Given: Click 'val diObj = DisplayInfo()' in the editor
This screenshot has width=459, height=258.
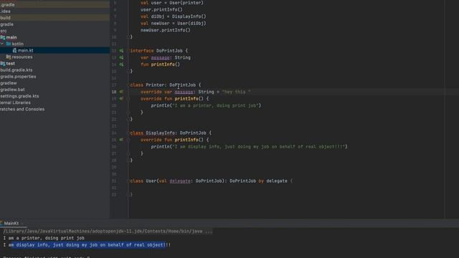Looking at the screenshot, I should (174, 16).
